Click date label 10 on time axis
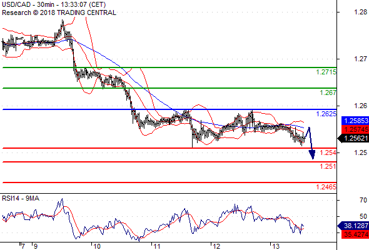369x250 pixels. coord(97,246)
